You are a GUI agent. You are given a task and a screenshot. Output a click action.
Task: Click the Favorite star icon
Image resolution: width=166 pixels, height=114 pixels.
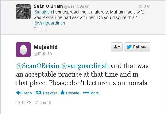(x=63, y=93)
